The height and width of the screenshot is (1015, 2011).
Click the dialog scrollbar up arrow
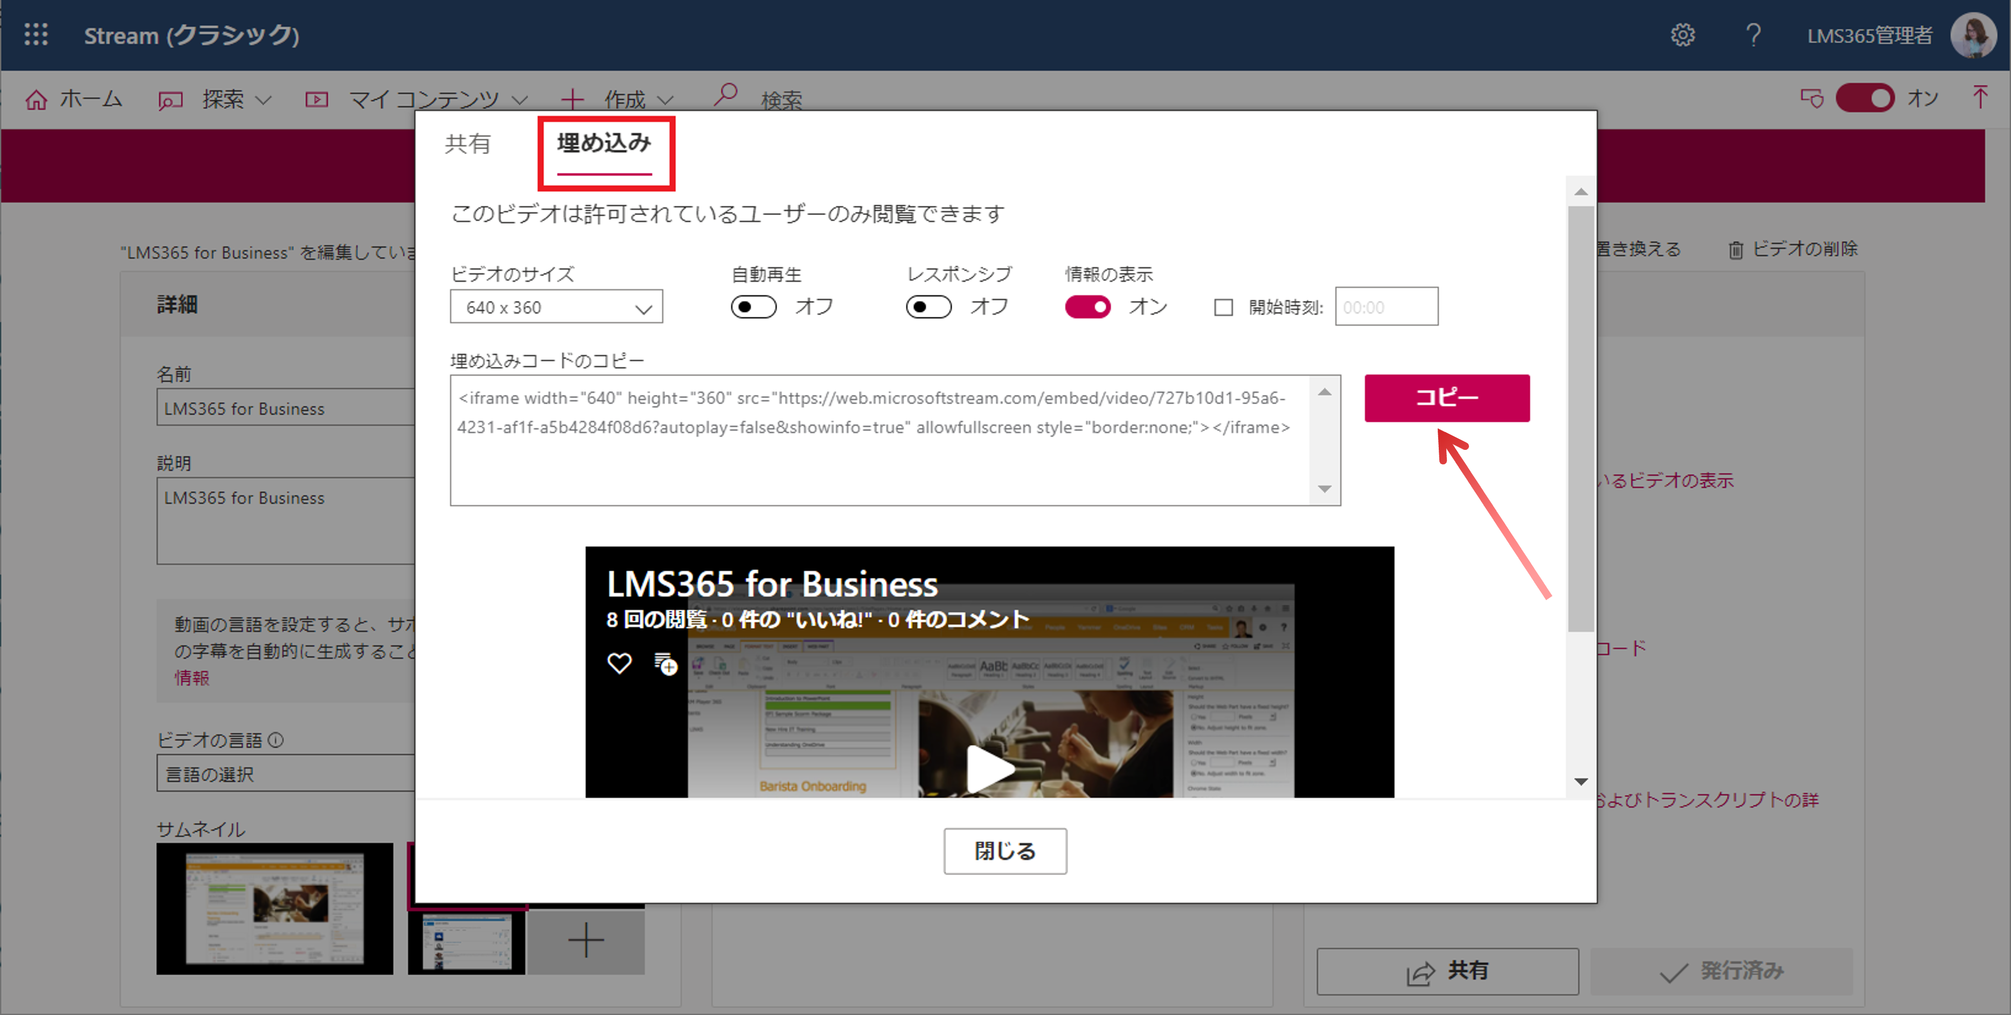click(x=1581, y=192)
